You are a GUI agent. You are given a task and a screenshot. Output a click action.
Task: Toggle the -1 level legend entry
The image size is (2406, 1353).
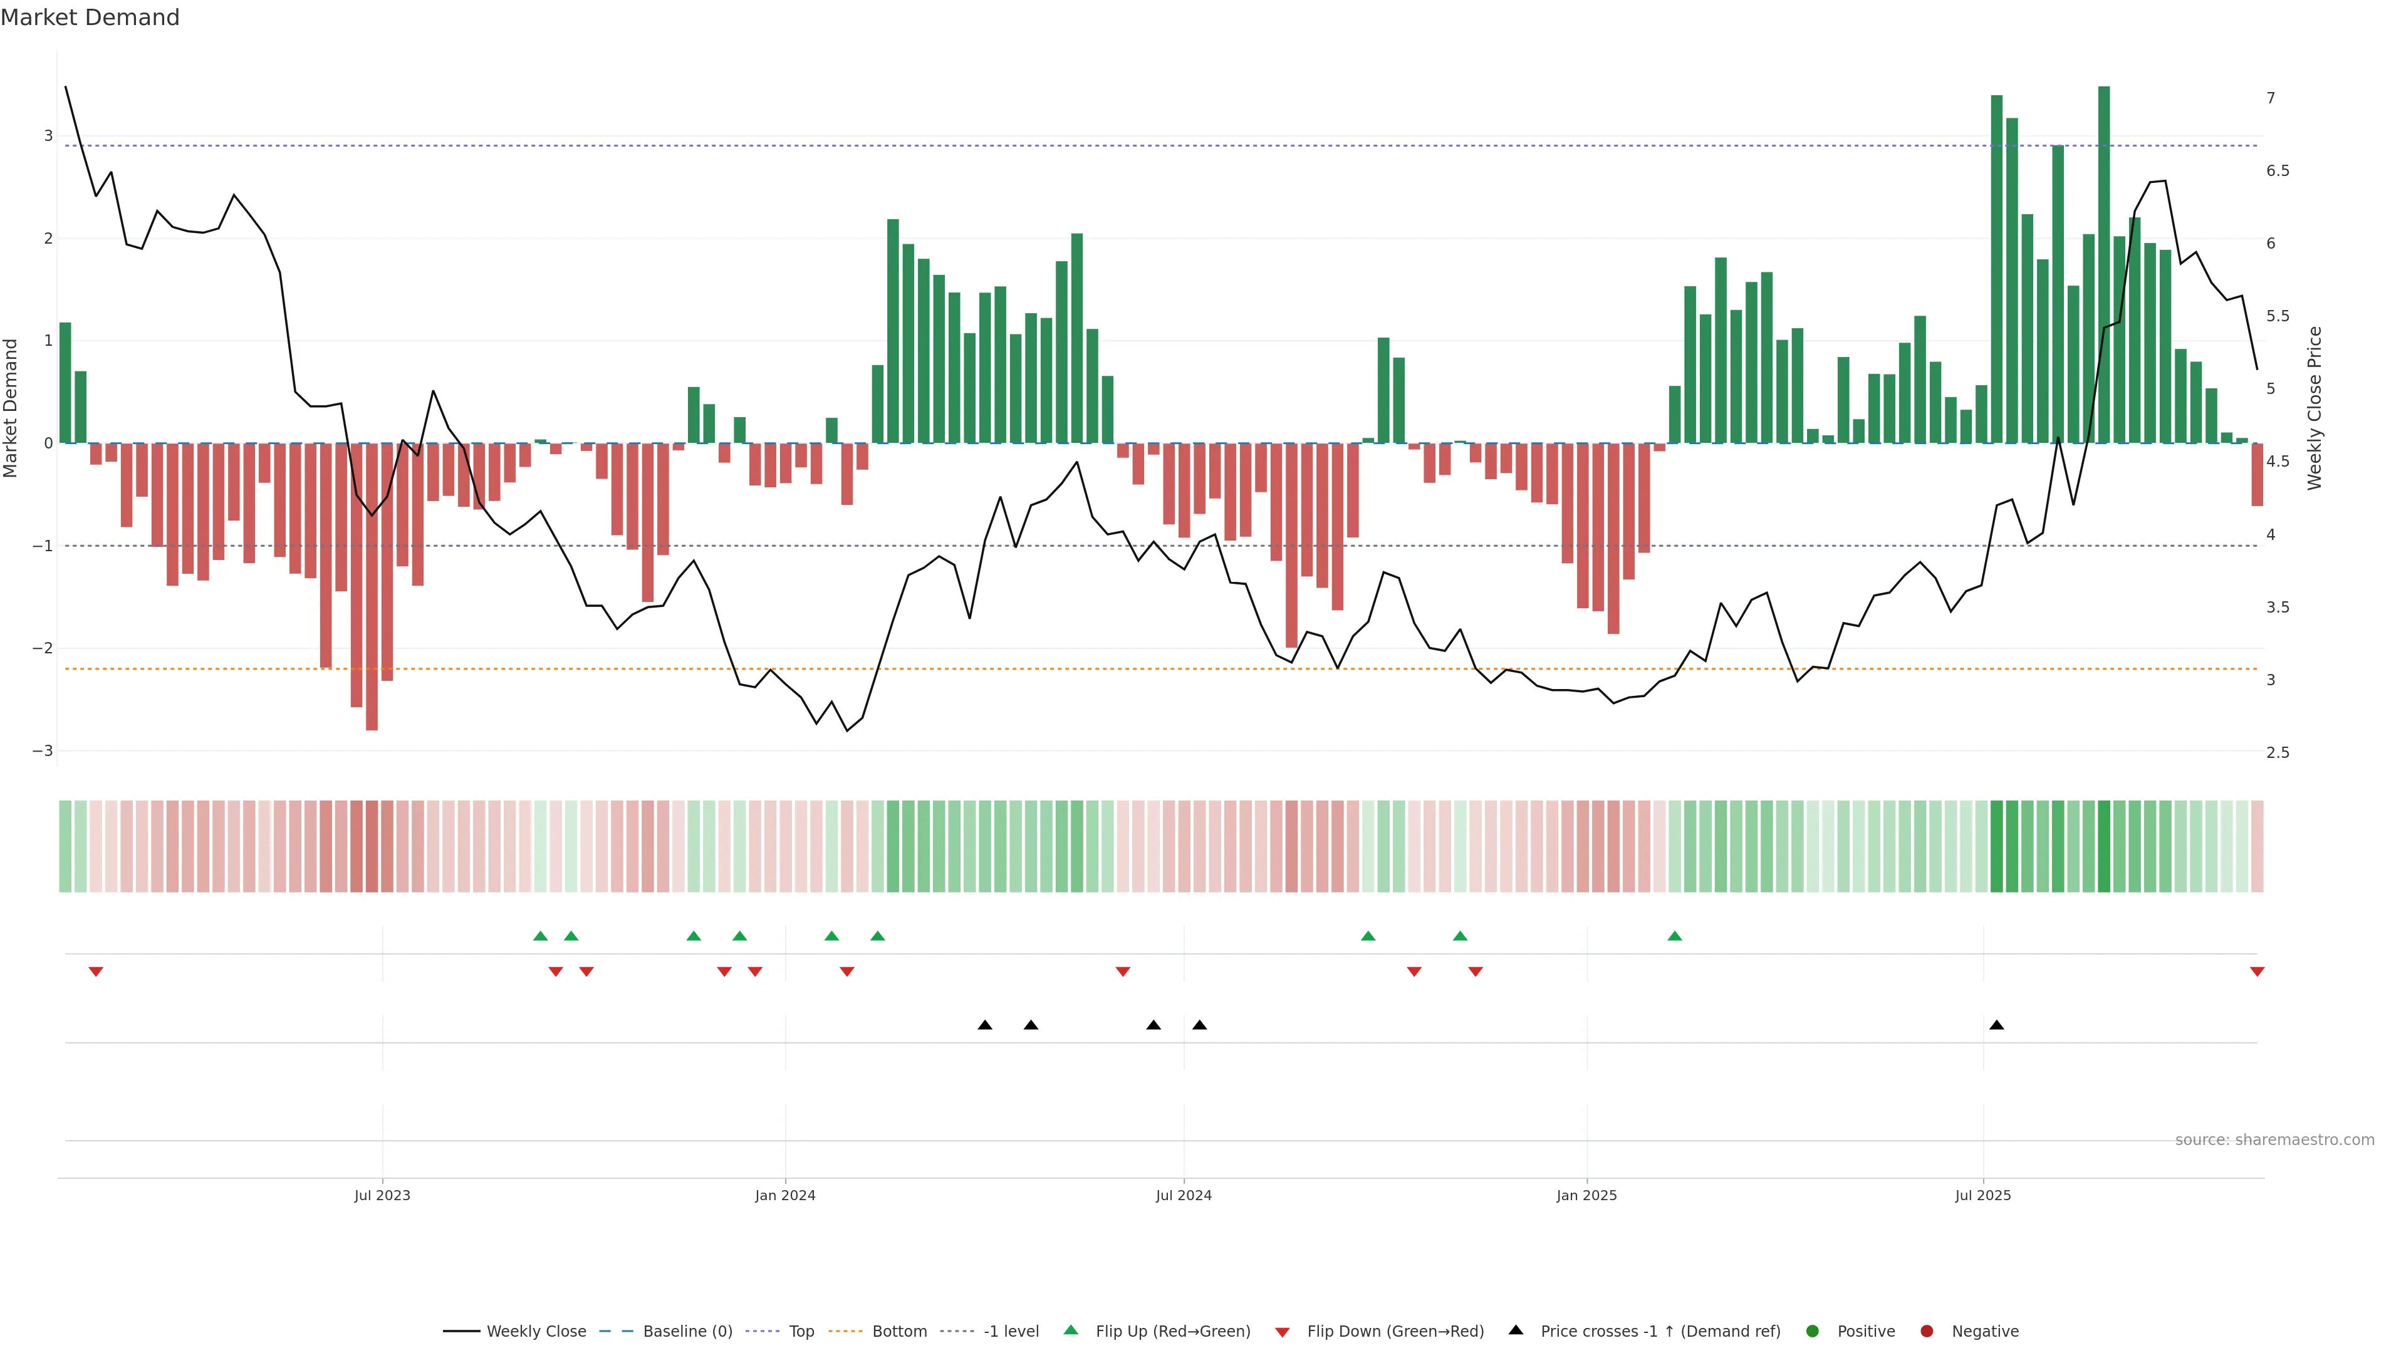coord(1011,1330)
